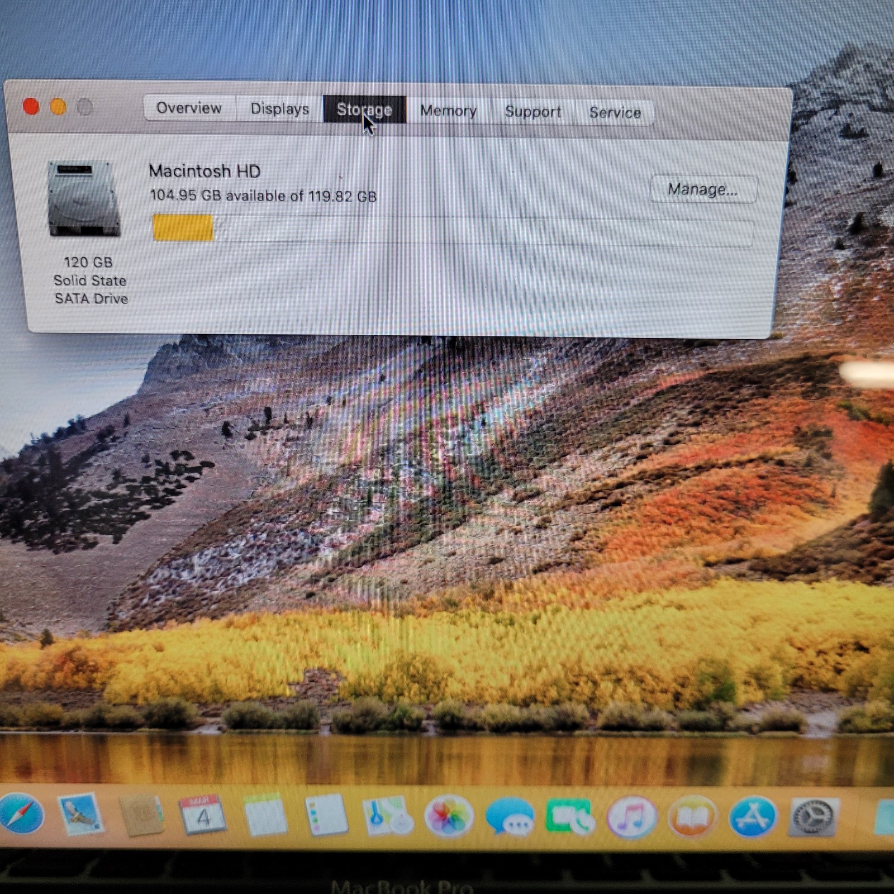Viewport: 894px width, 894px height.
Task: Switch to the Memory tab
Action: coord(448,111)
